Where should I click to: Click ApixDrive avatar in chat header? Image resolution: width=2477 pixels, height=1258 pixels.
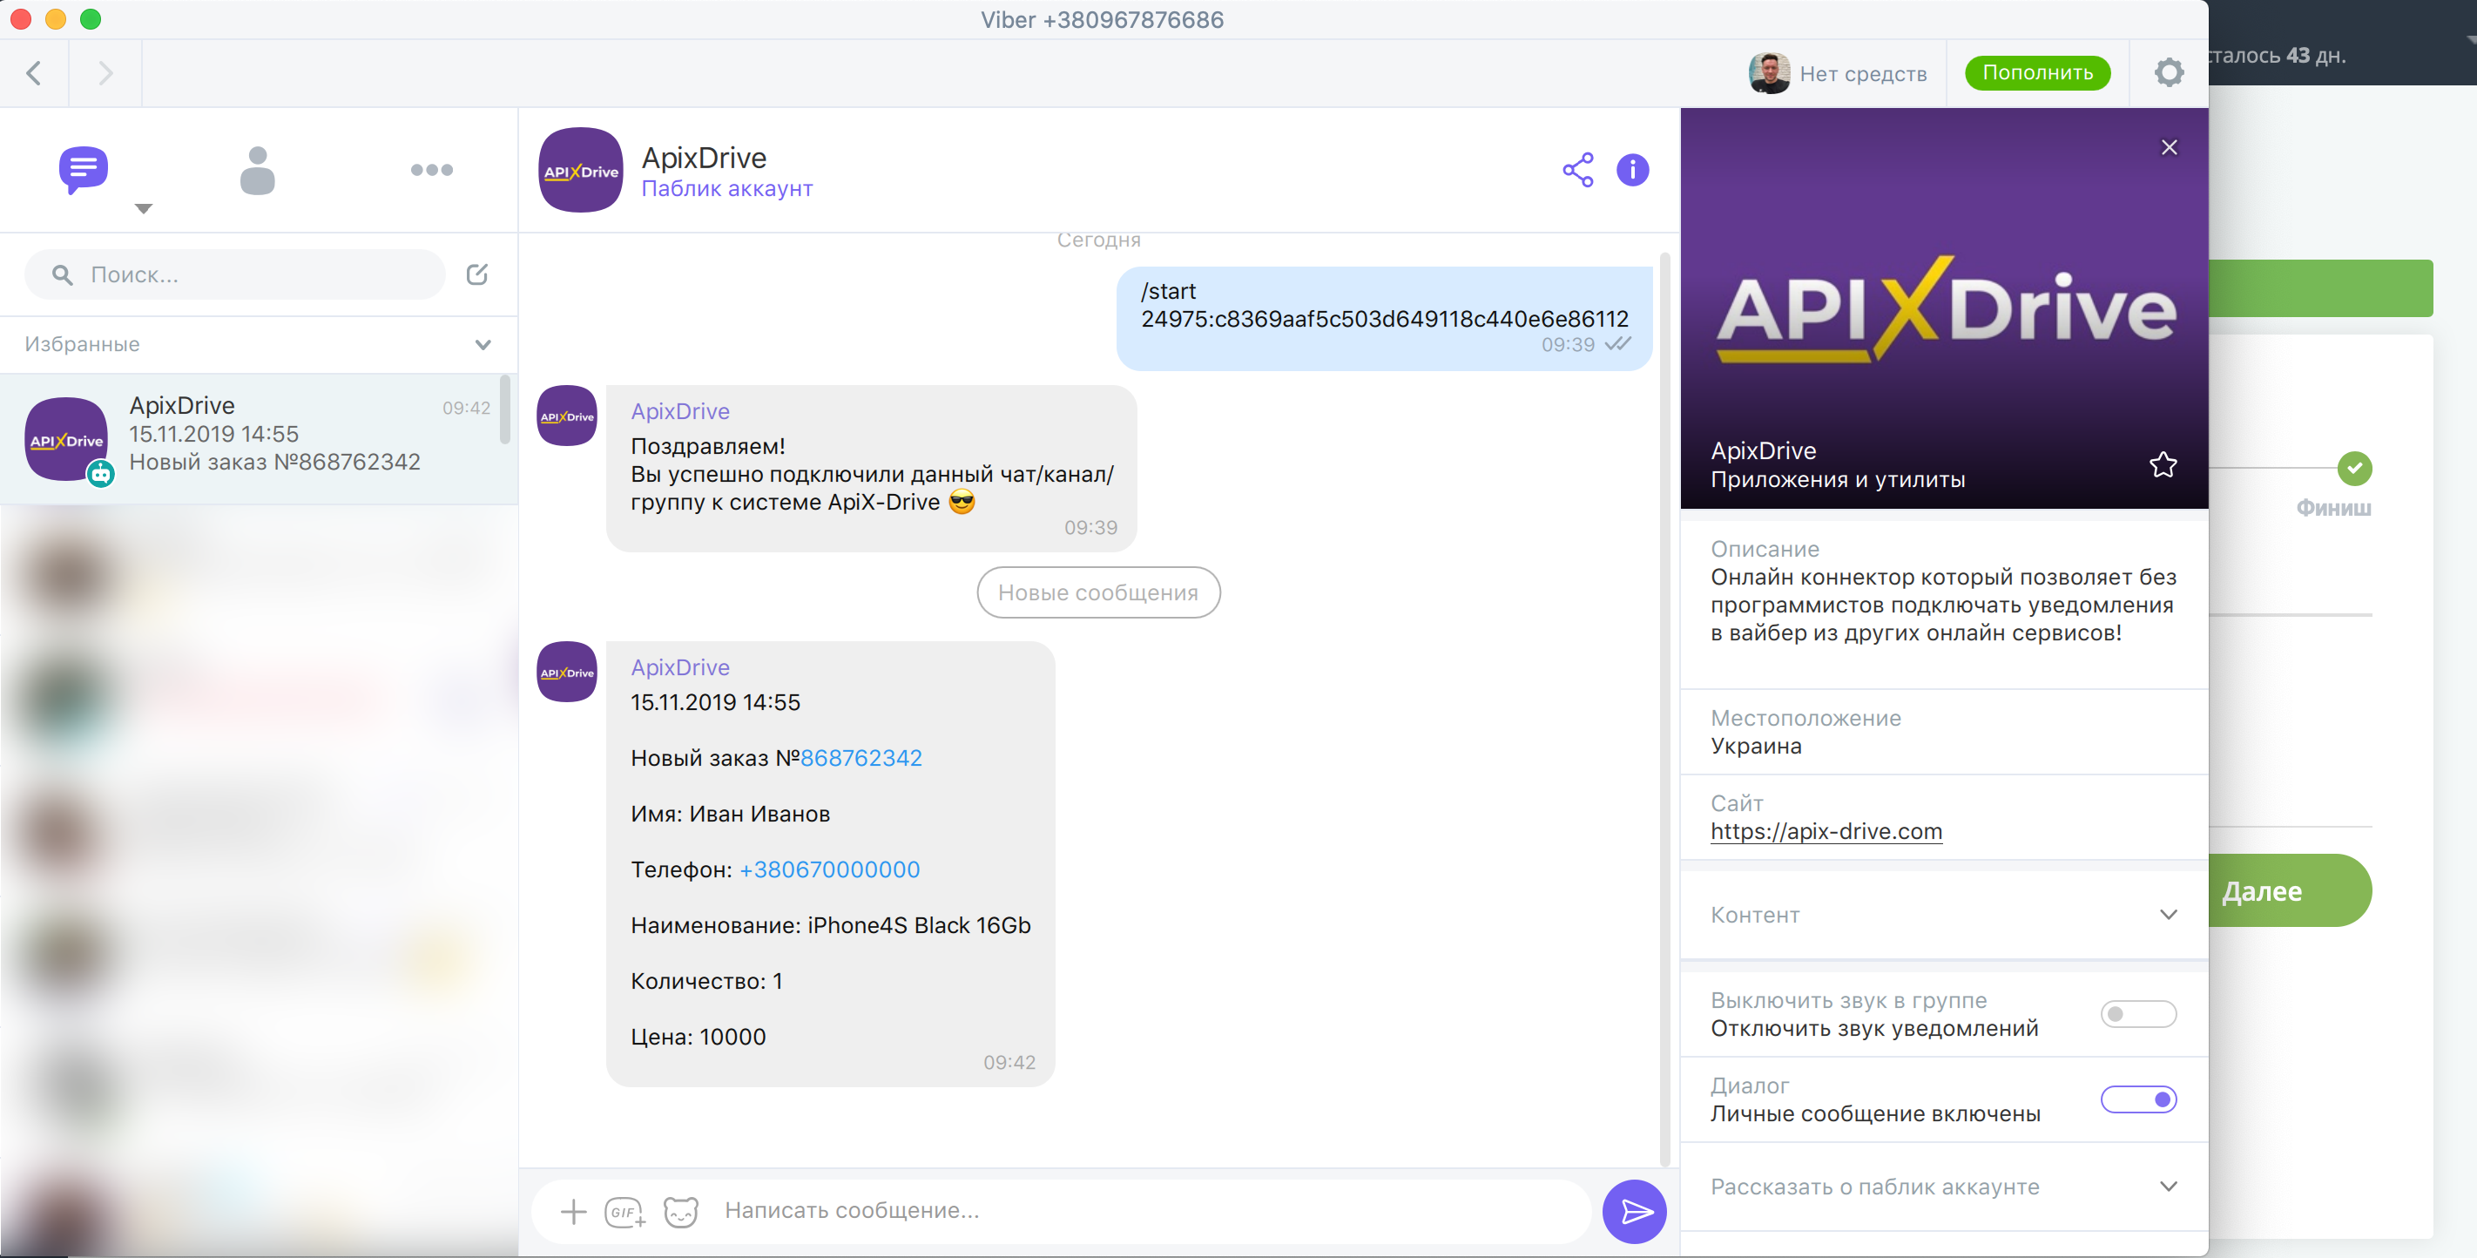[x=581, y=170]
